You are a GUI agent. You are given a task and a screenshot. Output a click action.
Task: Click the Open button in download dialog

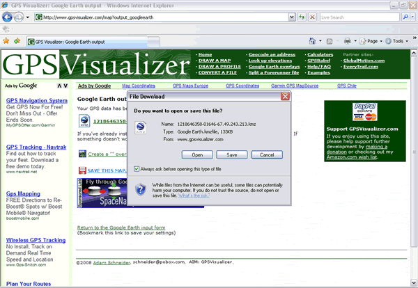tap(197, 154)
